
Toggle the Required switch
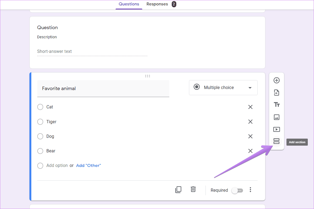tap(237, 190)
